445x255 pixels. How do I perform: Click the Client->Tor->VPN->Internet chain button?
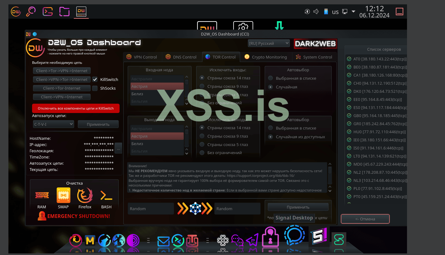(62, 71)
